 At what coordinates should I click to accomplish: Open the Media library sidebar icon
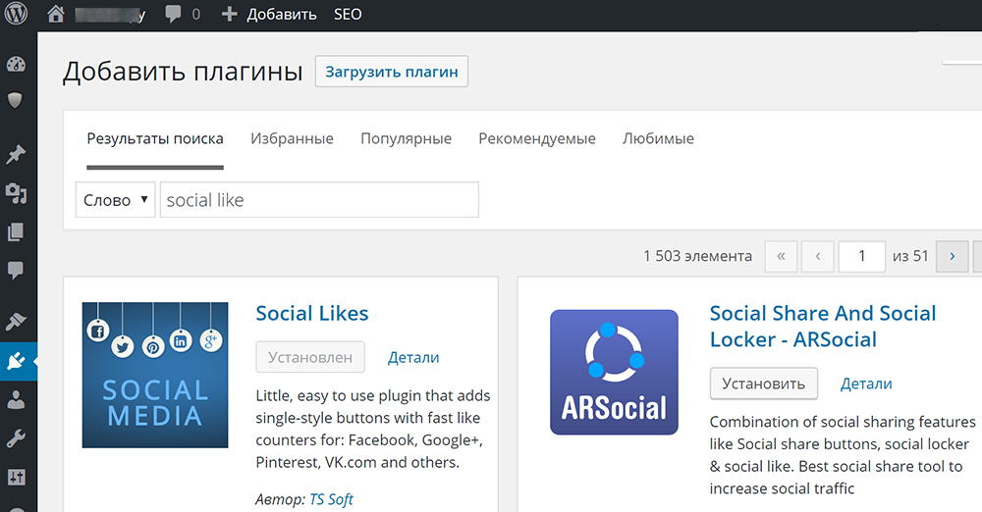(x=17, y=193)
